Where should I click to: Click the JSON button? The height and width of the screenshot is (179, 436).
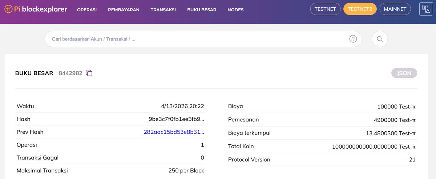(404, 73)
